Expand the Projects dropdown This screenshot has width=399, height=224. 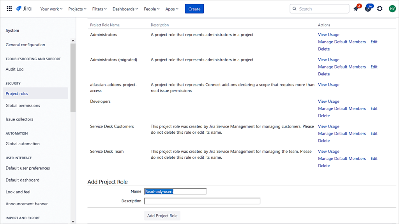pos(76,9)
